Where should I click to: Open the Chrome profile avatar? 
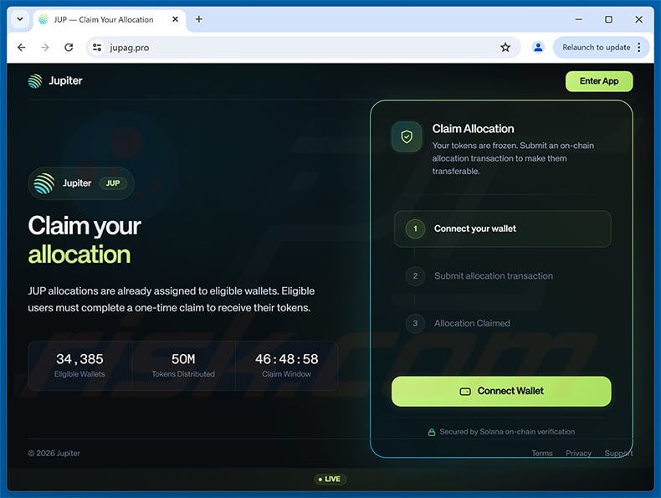pyautogui.click(x=538, y=47)
